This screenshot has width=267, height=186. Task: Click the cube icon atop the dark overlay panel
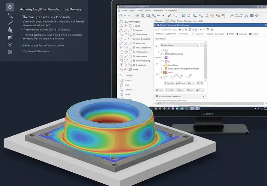10,7
